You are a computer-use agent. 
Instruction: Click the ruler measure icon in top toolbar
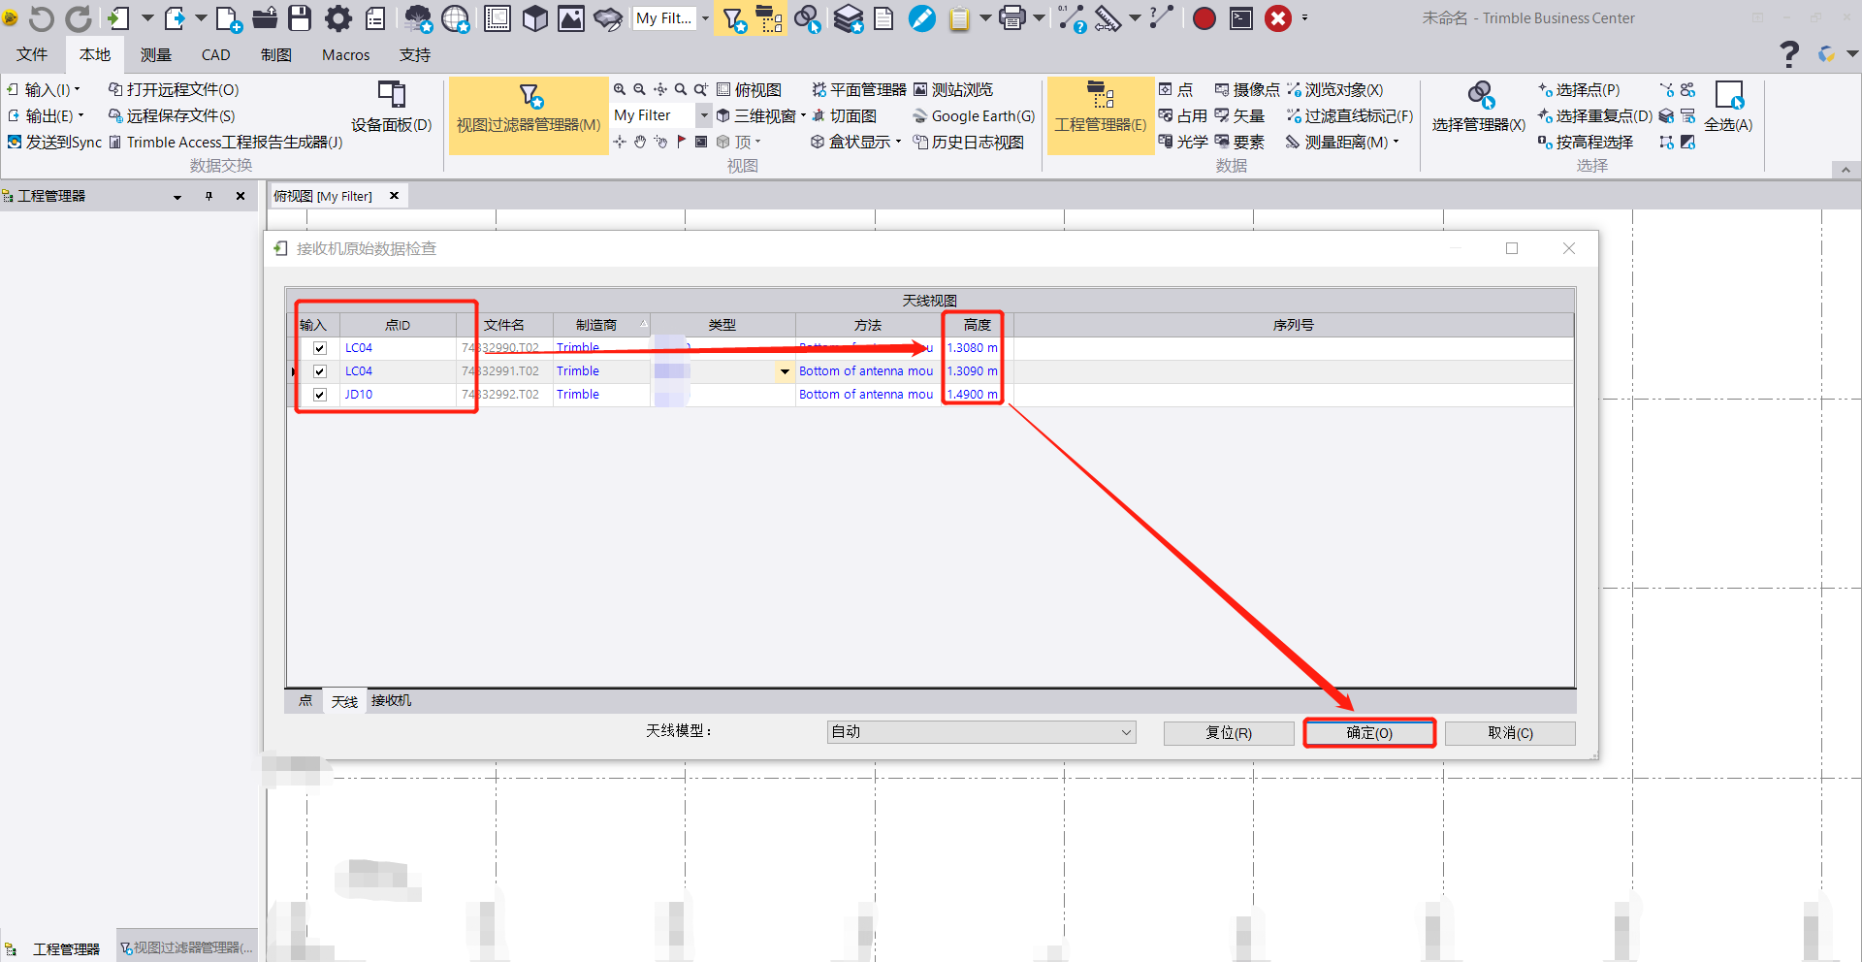click(1108, 17)
